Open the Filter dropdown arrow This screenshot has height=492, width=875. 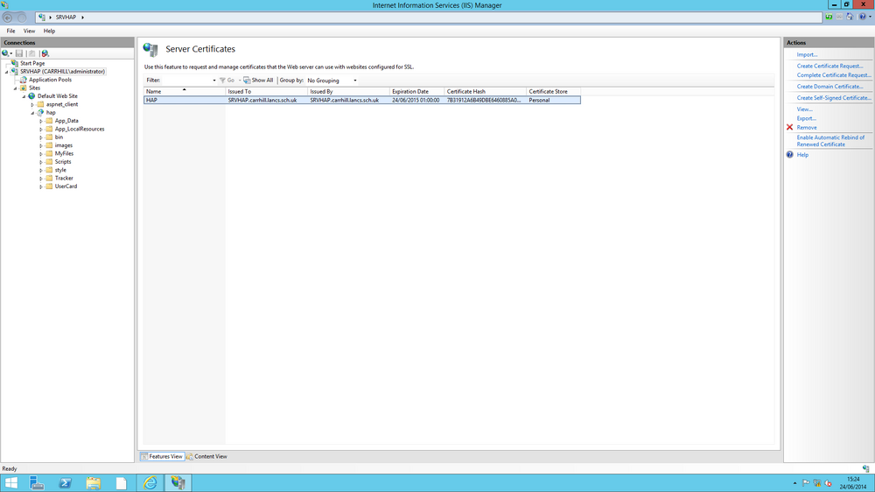(214, 81)
